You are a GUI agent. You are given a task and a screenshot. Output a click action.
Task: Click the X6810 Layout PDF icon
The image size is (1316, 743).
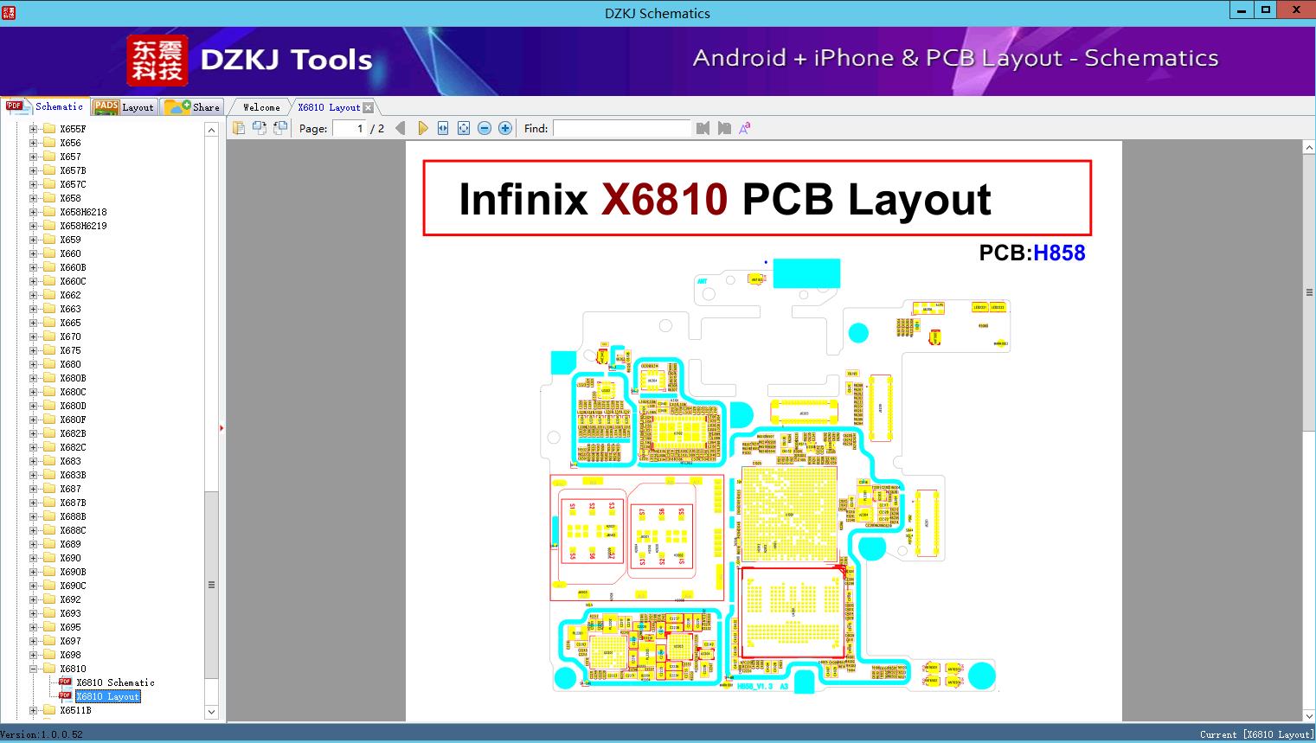65,696
